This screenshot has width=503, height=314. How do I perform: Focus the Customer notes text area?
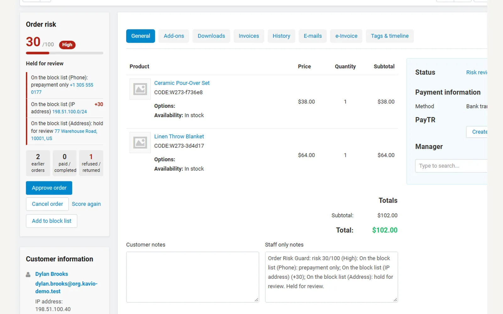(192, 277)
